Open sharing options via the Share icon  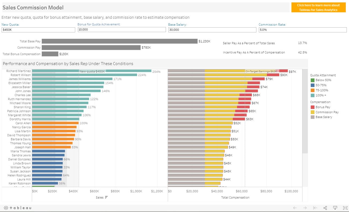click(325, 208)
